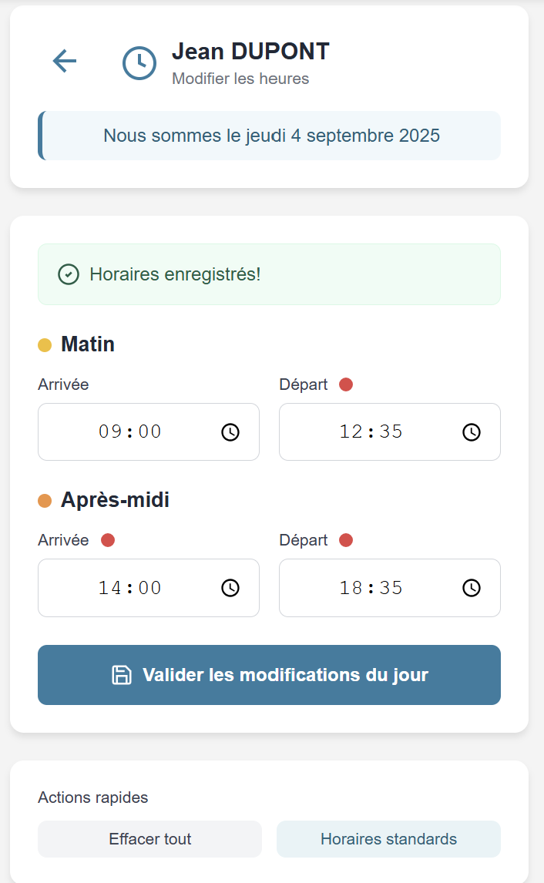Click the yellow dot beside Matin heading
Screen dimensions: 544x883
click(x=45, y=344)
